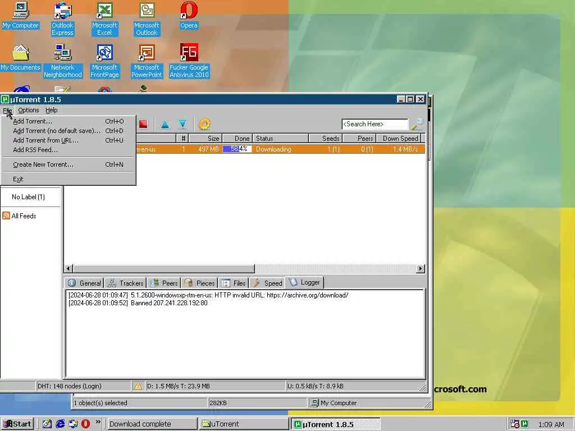575x431 pixels.
Task: Select No Label (1) in sidebar
Action: click(28, 197)
